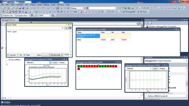Open the ASF menu
189x106 pixels.
(27, 5)
